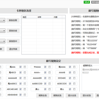The image size is (99, 99).
Task: Click the 添加选中 button
Action: (x=13, y=41)
